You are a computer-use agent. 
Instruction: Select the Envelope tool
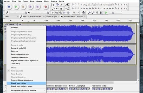(x=57, y=5)
